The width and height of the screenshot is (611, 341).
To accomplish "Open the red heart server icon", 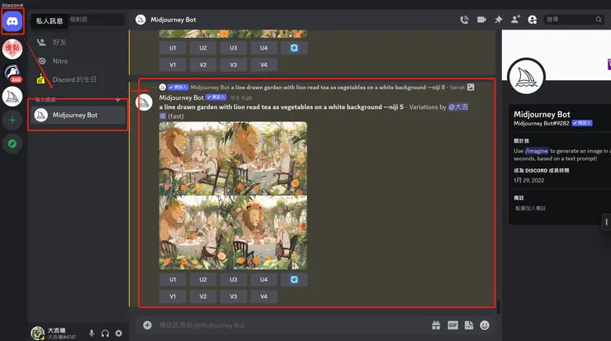I will click(12, 49).
